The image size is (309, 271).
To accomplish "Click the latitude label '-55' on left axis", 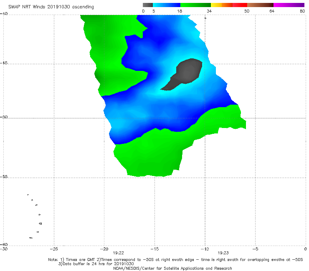I will pos(4,176).
